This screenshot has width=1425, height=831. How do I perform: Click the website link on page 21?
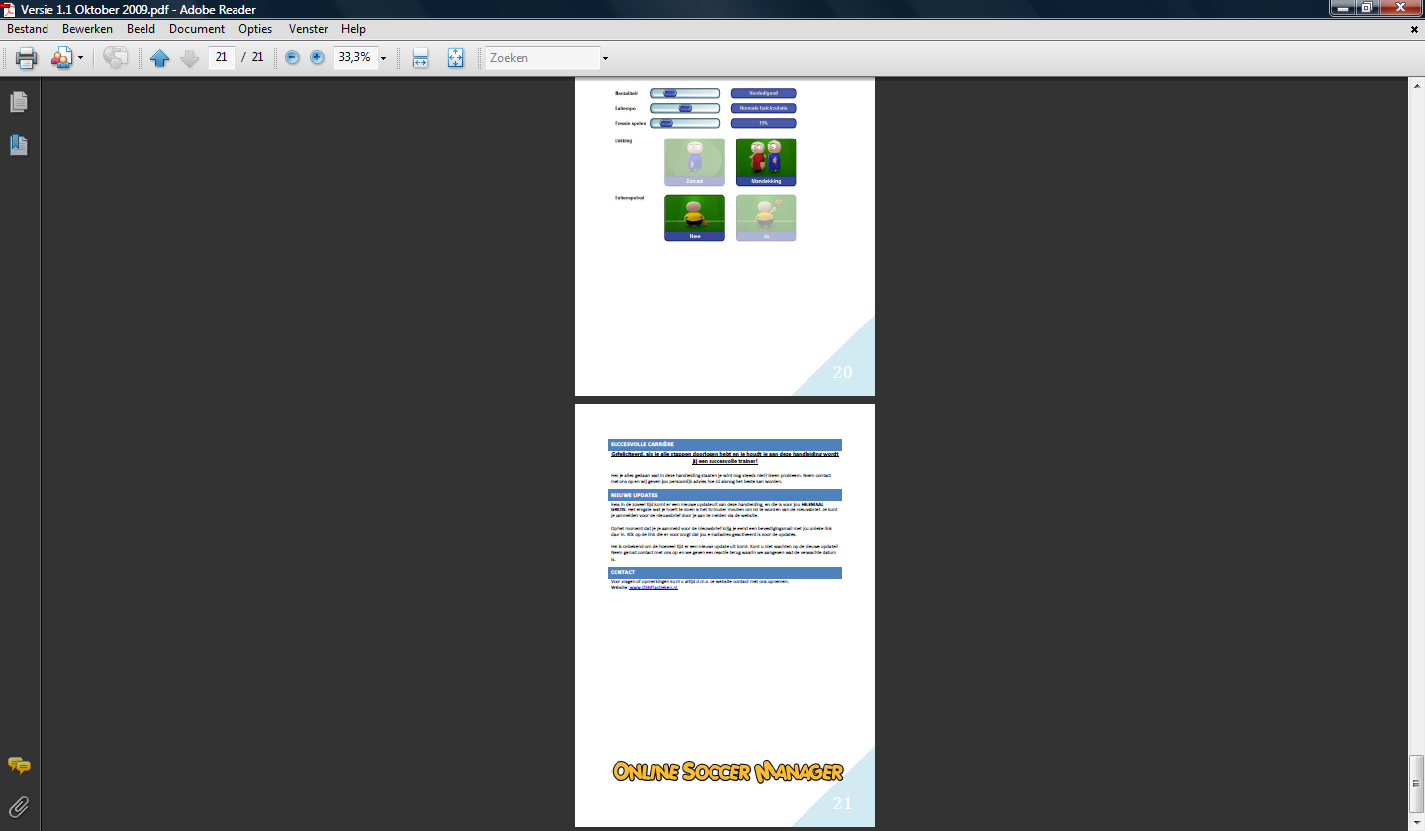(x=654, y=587)
